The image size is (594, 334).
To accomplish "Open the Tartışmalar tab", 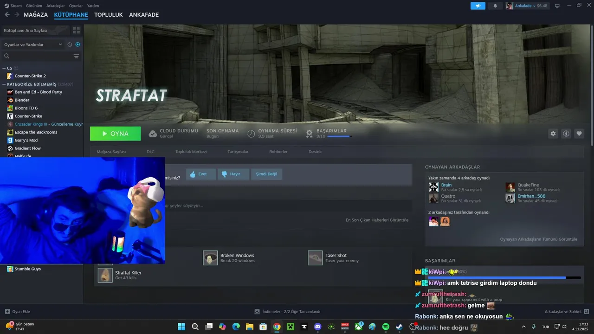I will [238, 152].
